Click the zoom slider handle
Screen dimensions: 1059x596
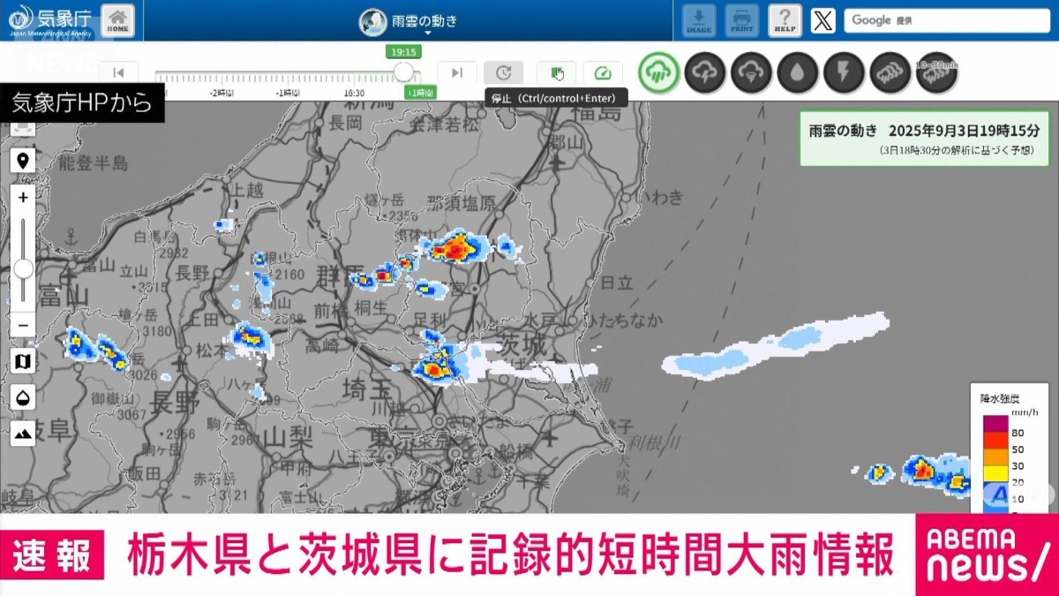coord(22,269)
